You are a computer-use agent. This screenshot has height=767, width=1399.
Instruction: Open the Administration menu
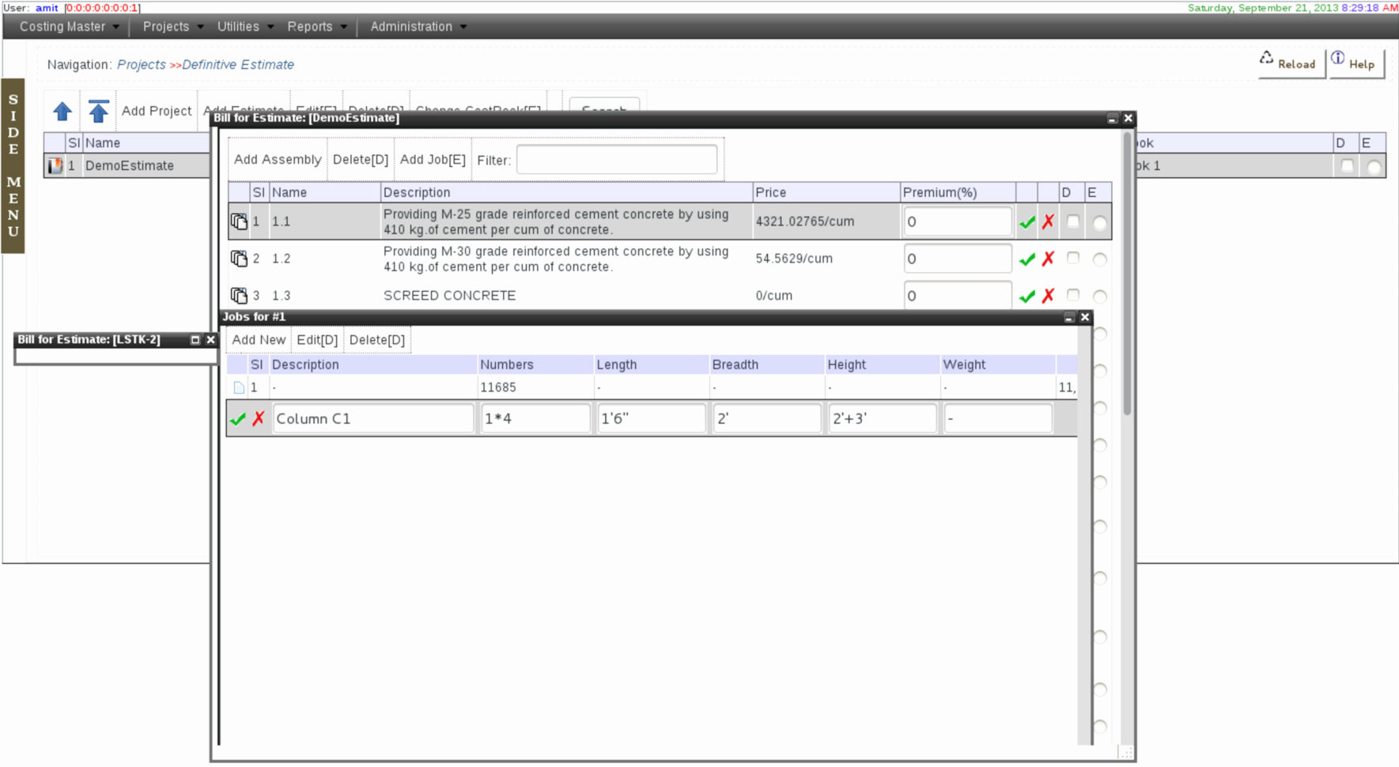410,26
